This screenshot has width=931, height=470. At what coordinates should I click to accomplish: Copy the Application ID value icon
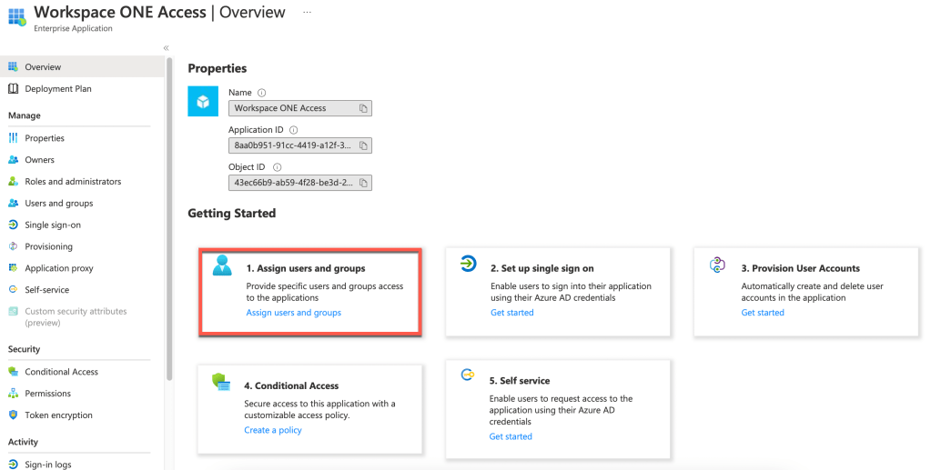click(362, 145)
